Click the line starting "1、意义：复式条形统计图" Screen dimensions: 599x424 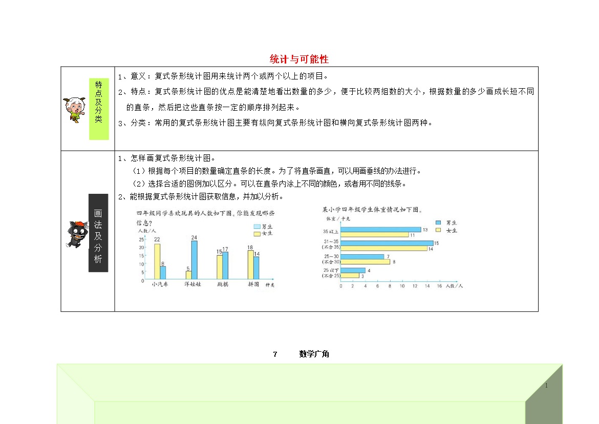click(x=223, y=76)
